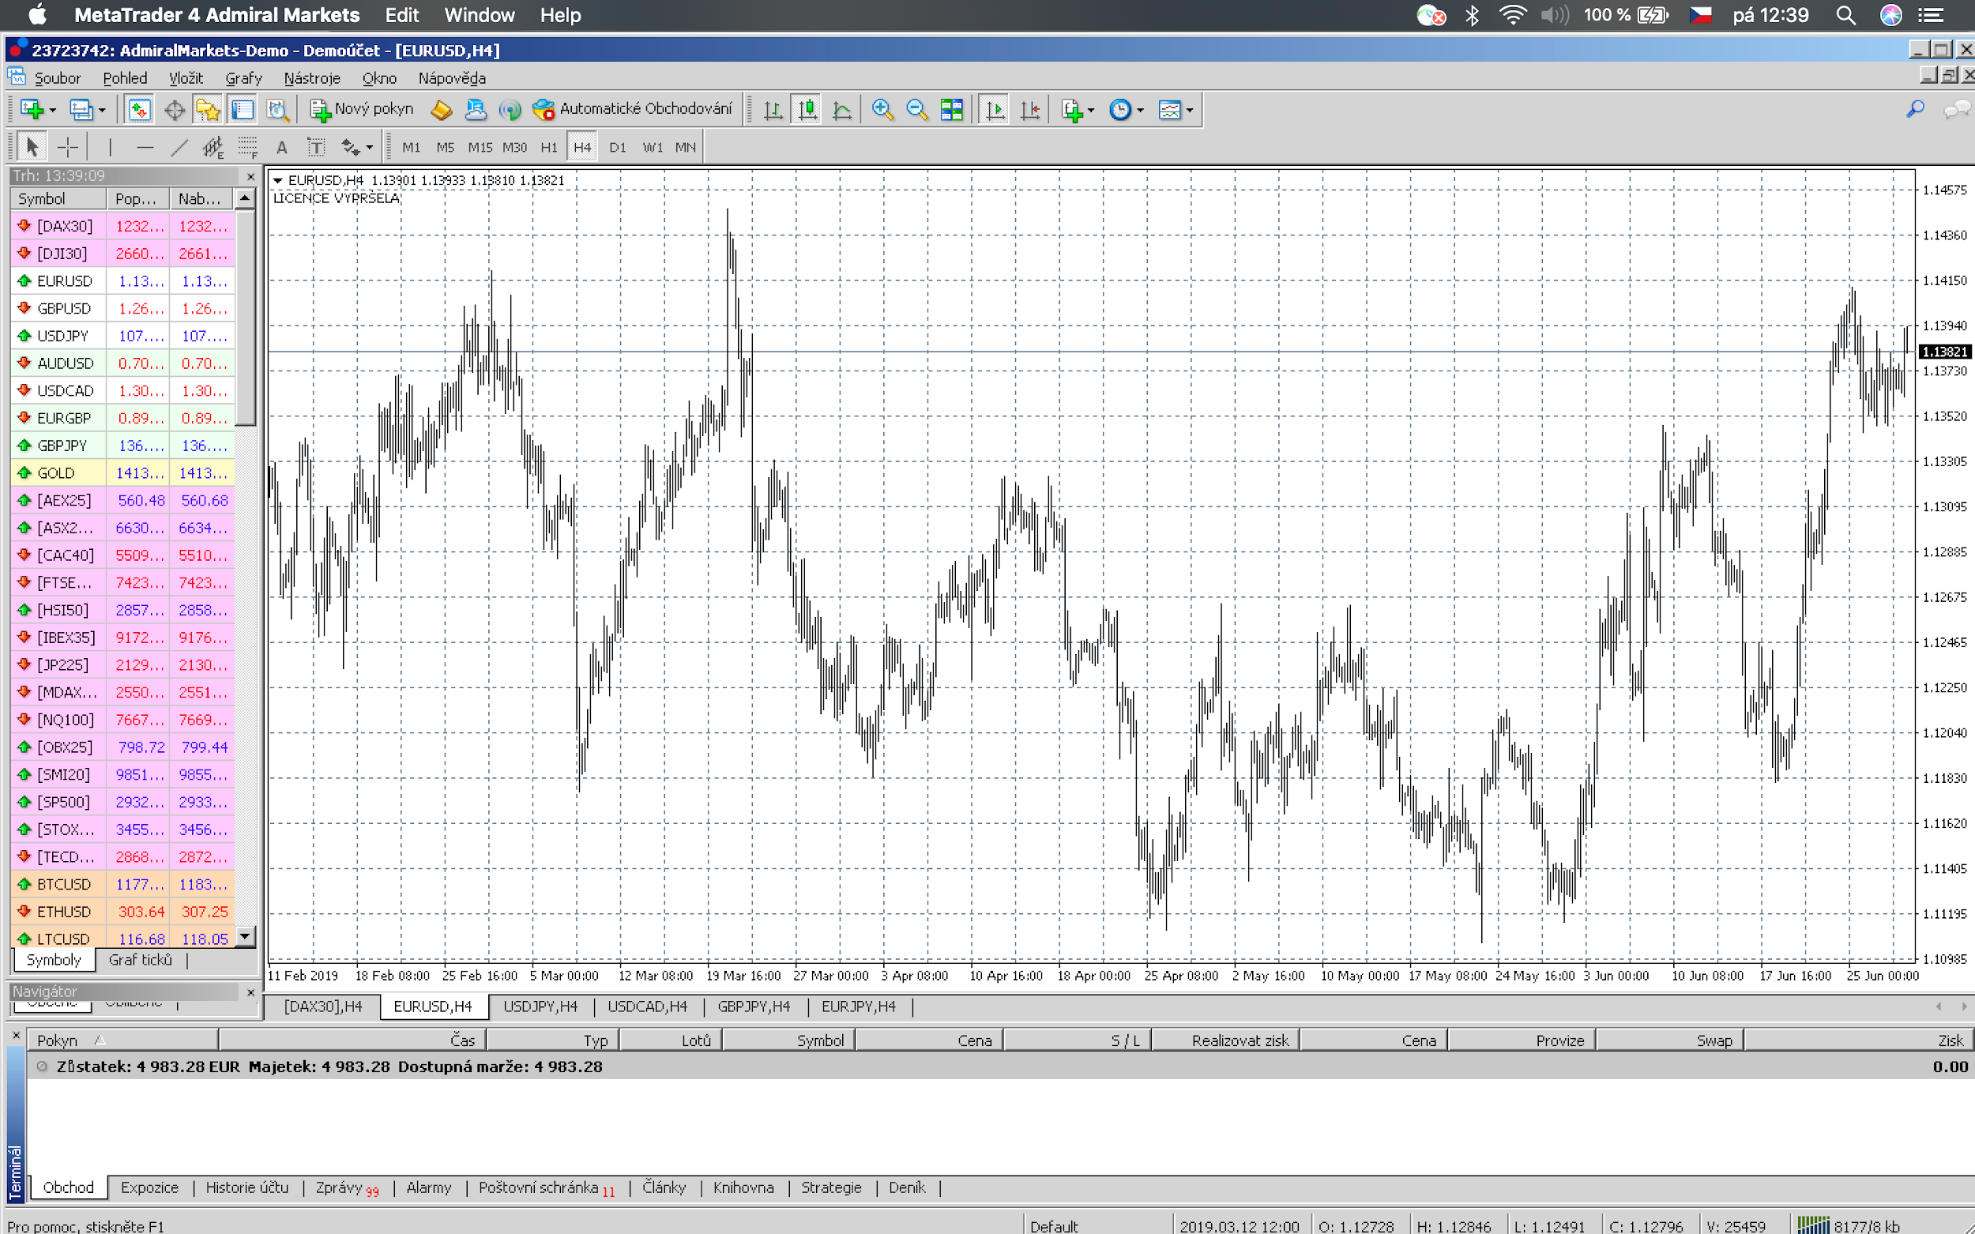Image resolution: width=1975 pixels, height=1234 pixels.
Task: Select the cursor arrow tool
Action: click(x=32, y=147)
